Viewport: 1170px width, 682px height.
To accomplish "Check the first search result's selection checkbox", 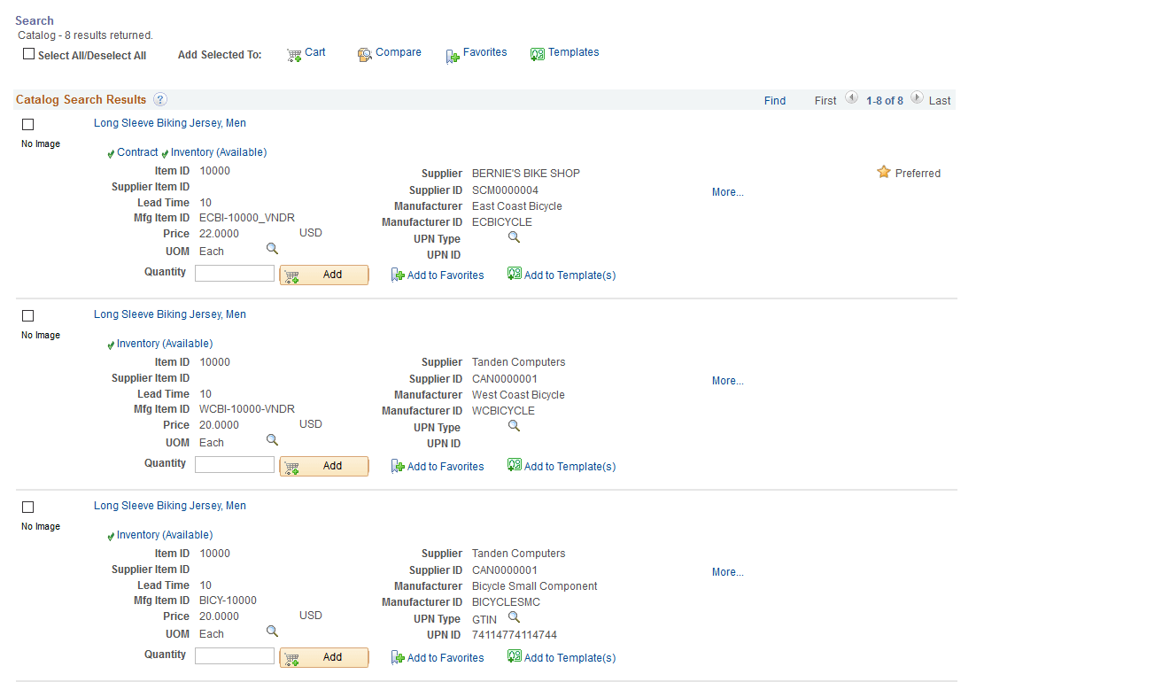I will point(27,124).
